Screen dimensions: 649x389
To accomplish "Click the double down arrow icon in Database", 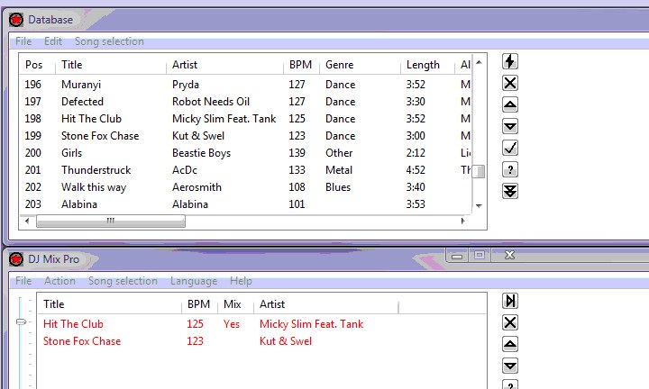I will coord(509,190).
